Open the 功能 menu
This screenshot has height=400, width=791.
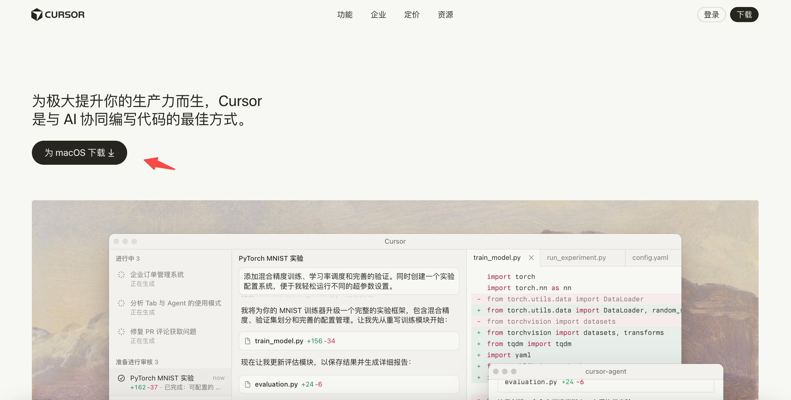[x=345, y=15]
